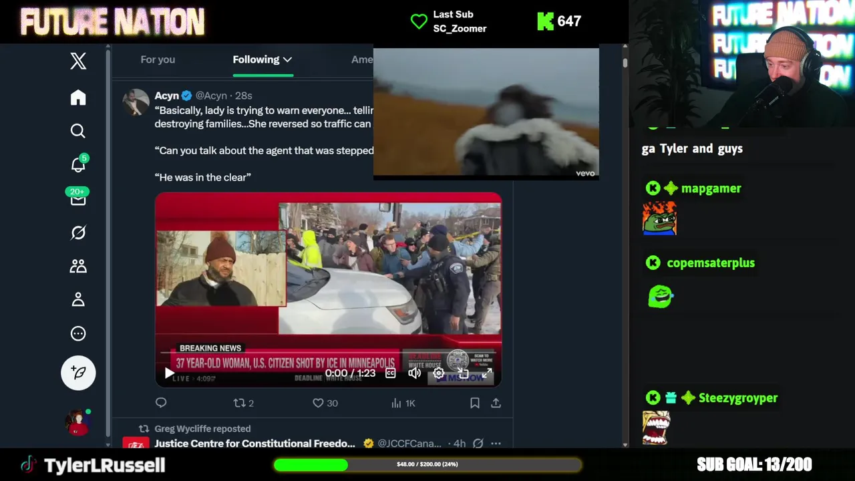Click the compose post feather button
The width and height of the screenshot is (855, 481).
[78, 373]
